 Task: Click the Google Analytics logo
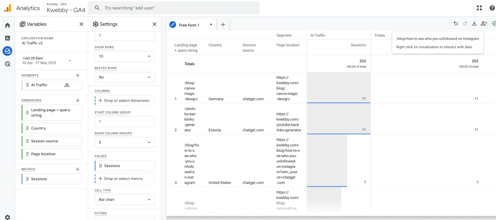coord(8,8)
